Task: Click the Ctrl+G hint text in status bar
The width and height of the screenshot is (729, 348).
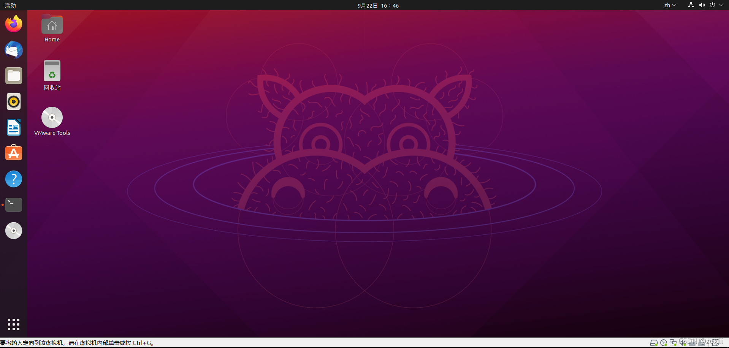Action: click(77, 343)
